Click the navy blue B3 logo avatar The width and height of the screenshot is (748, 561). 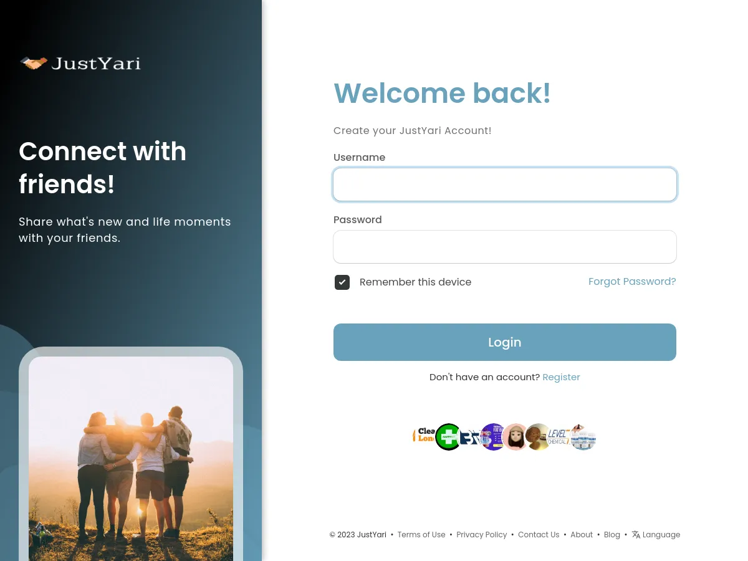(x=471, y=437)
